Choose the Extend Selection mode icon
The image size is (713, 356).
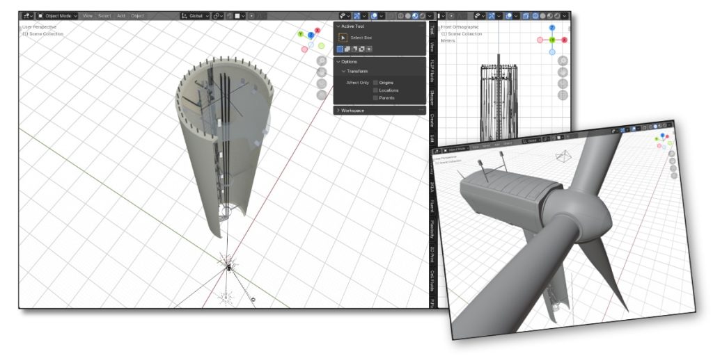pos(347,49)
